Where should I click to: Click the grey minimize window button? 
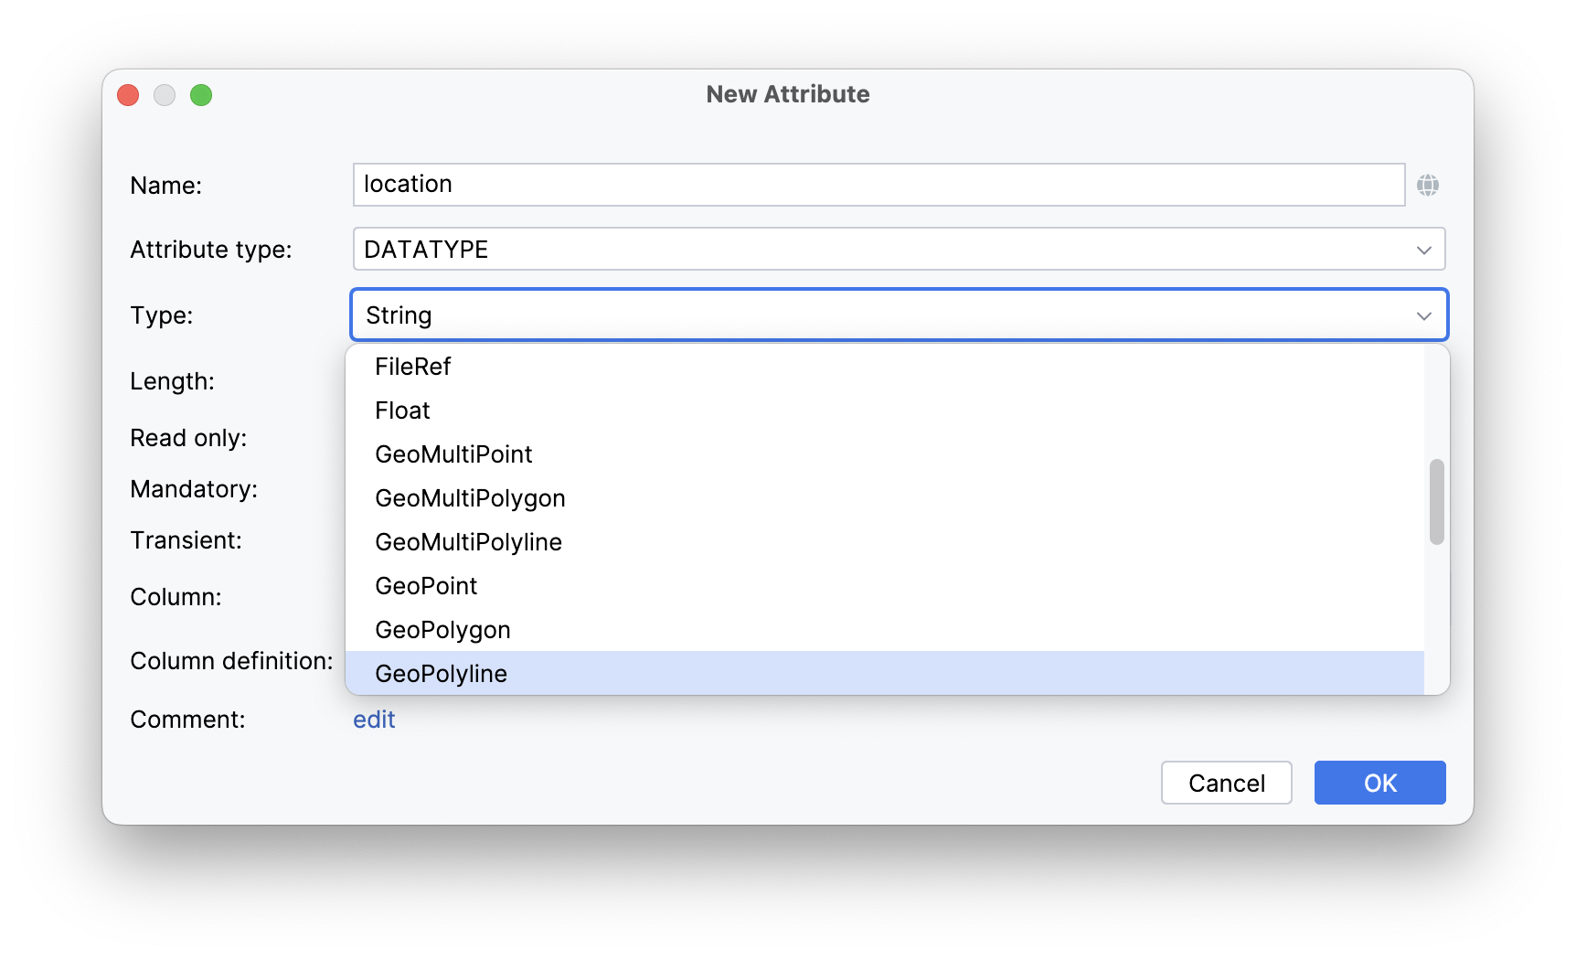pos(165,95)
